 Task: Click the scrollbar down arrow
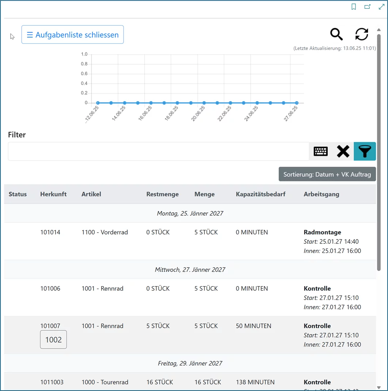(379, 387)
